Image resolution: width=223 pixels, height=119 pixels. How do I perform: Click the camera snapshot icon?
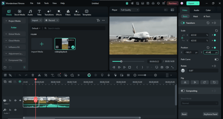click(162, 67)
